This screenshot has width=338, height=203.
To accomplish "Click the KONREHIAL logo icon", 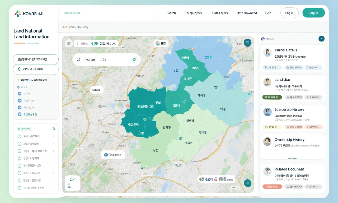I will pos(18,13).
